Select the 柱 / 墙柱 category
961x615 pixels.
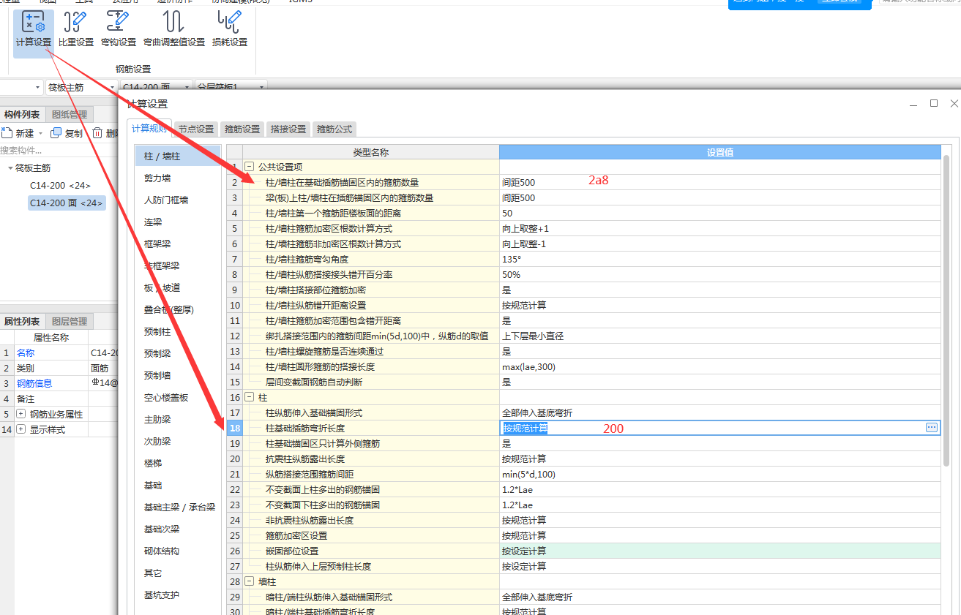pos(178,156)
